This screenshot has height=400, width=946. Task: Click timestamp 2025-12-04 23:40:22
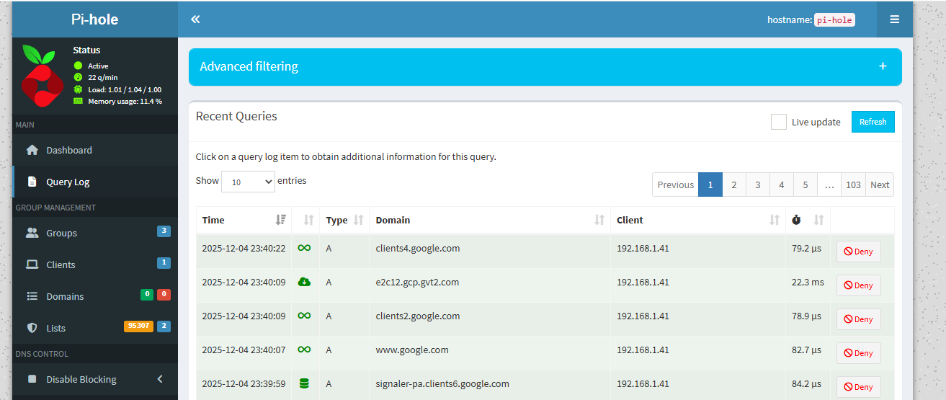click(x=244, y=248)
